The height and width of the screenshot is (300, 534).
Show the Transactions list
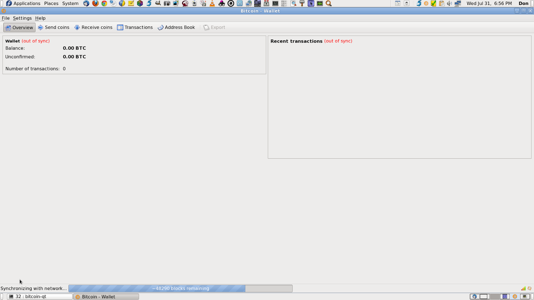pos(135,27)
